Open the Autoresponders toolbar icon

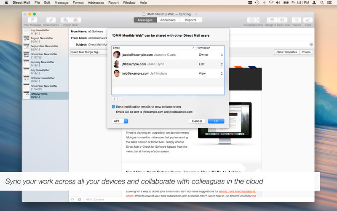click(251, 20)
